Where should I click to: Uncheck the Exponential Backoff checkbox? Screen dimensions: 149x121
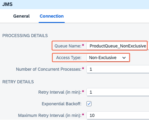[x=89, y=104]
